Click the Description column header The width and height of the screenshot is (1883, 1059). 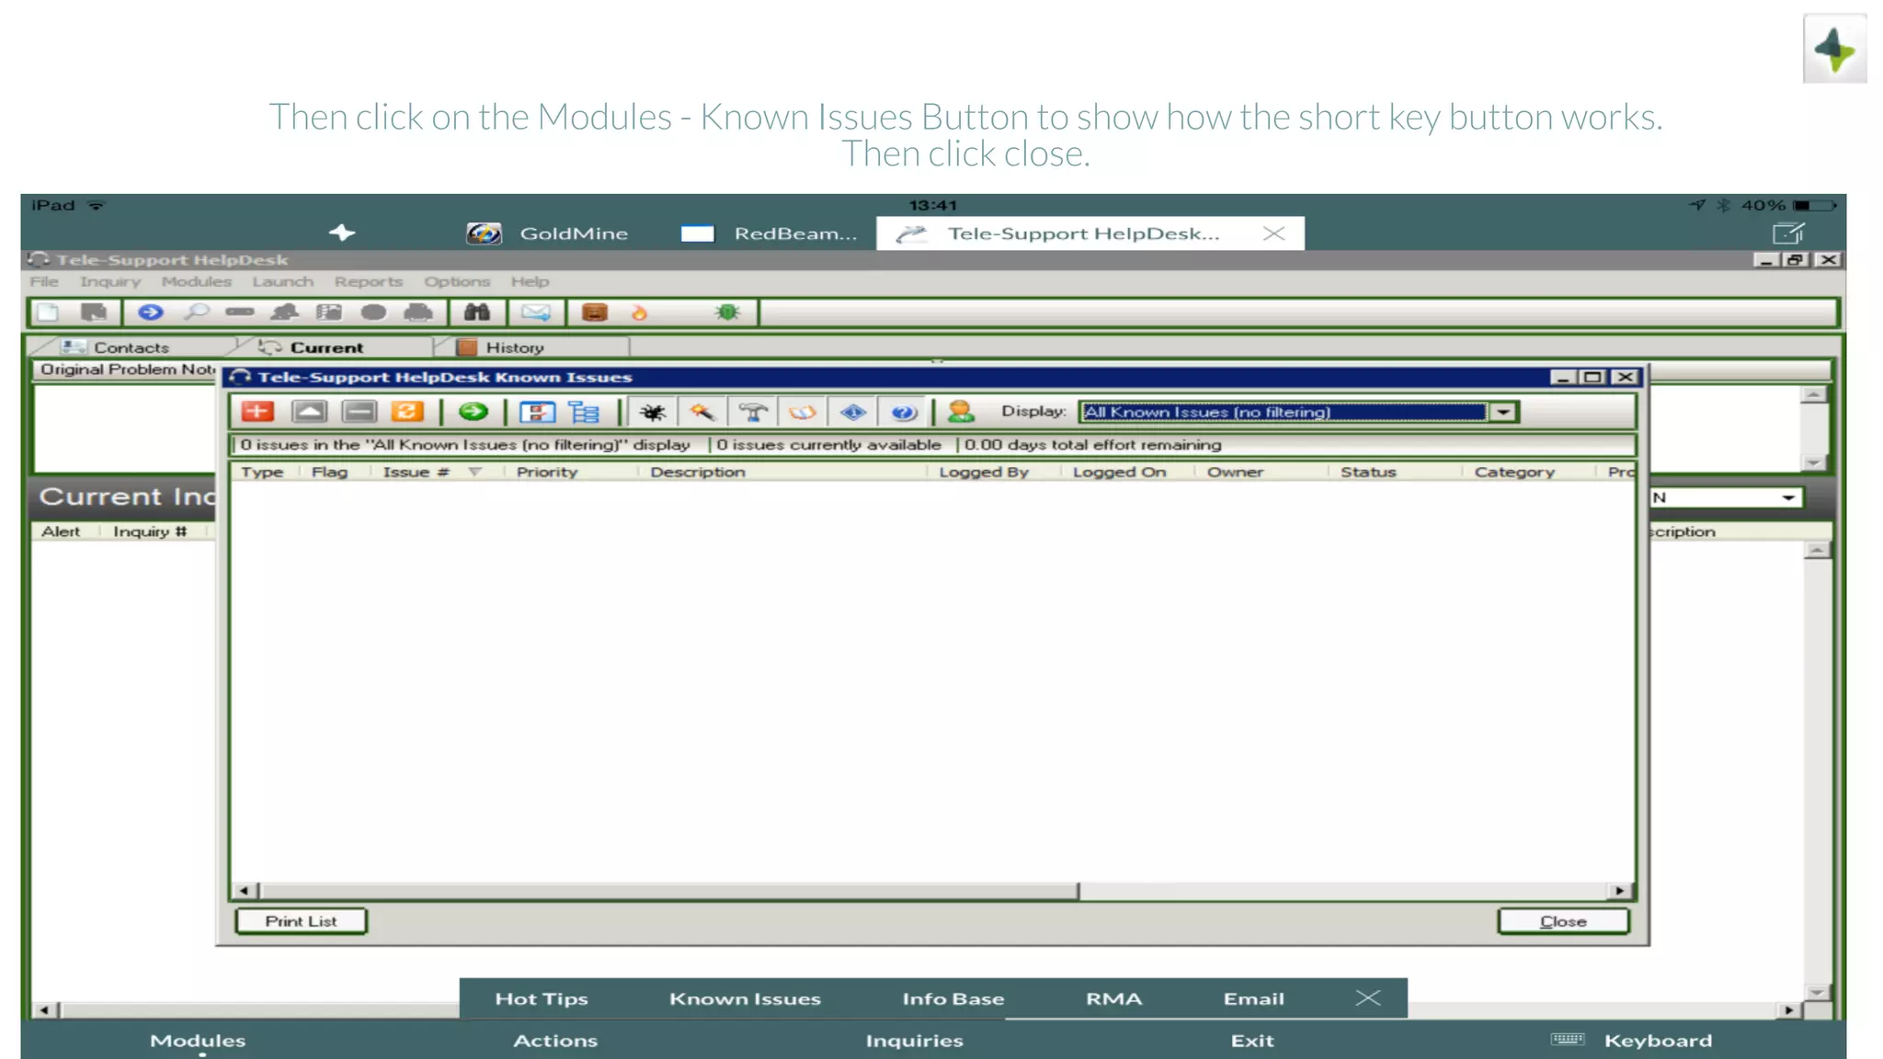point(697,472)
